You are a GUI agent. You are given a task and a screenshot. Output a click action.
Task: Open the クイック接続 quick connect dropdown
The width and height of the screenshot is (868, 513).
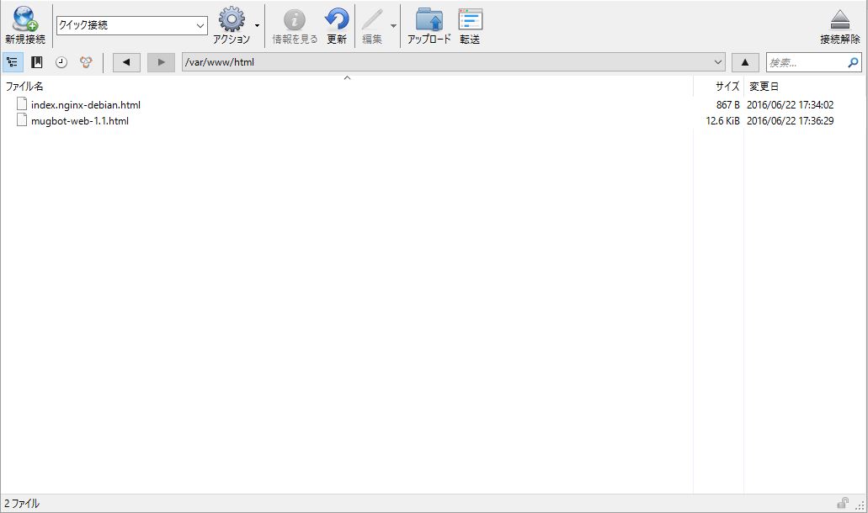[x=200, y=25]
